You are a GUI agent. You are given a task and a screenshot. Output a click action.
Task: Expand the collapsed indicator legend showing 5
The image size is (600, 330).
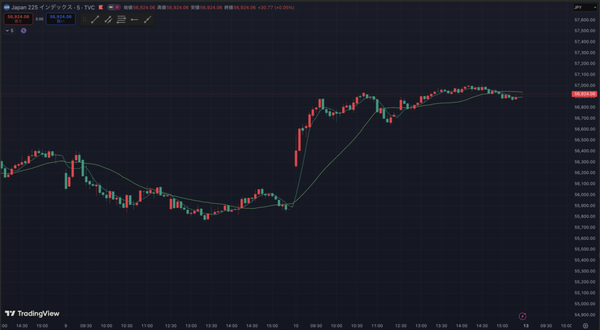tap(9, 30)
